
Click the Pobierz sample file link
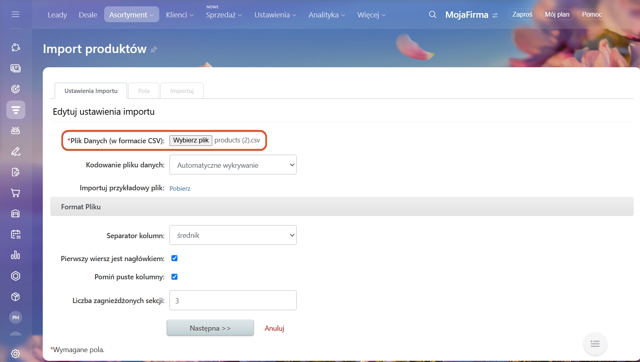point(180,188)
